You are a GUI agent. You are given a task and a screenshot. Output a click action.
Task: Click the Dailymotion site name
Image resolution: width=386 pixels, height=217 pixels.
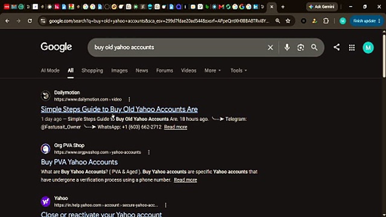pyautogui.click(x=67, y=93)
